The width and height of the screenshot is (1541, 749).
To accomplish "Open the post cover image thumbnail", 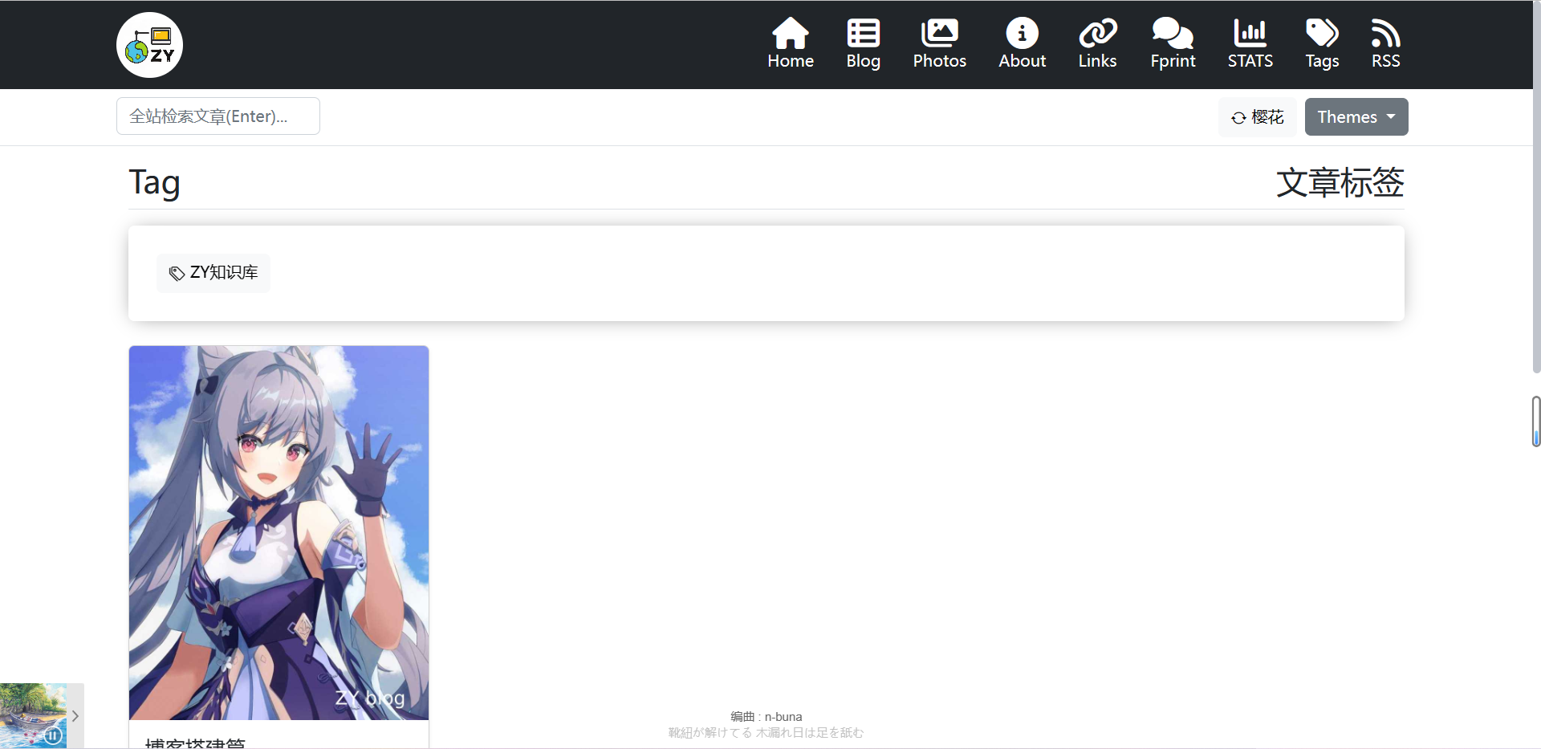I will coord(279,533).
